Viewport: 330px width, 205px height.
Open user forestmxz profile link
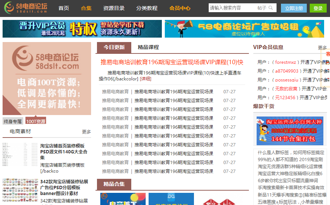pyautogui.click(x=286, y=62)
